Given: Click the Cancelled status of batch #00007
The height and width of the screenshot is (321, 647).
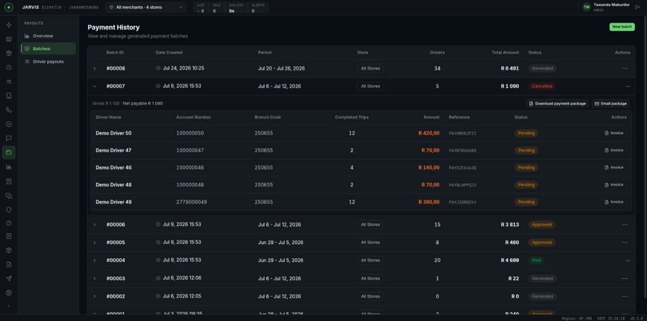Looking at the screenshot, I should point(542,86).
